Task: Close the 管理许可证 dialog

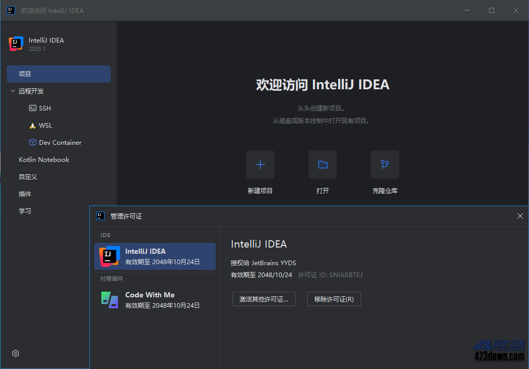Action: click(x=520, y=216)
